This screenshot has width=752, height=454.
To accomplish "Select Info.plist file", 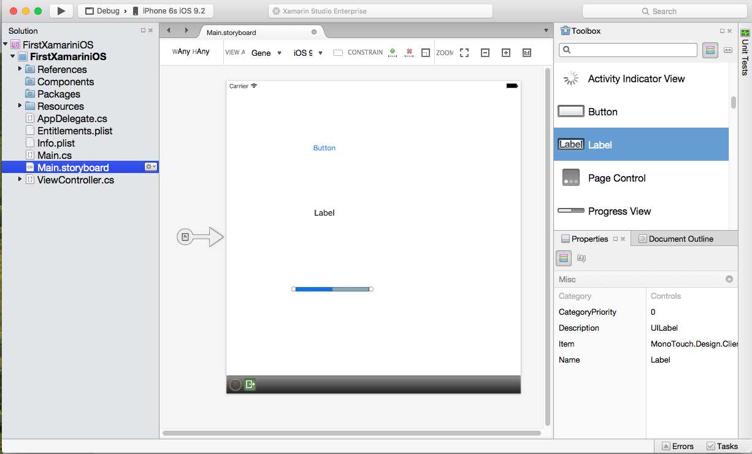I will pyautogui.click(x=56, y=143).
